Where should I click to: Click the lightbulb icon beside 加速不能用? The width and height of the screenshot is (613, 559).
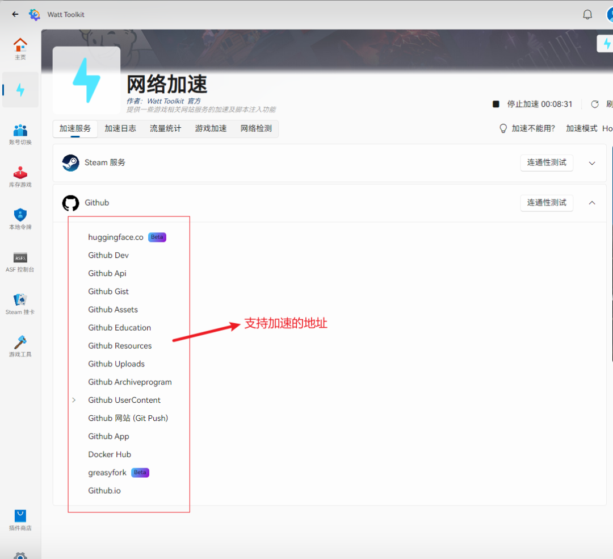point(503,128)
